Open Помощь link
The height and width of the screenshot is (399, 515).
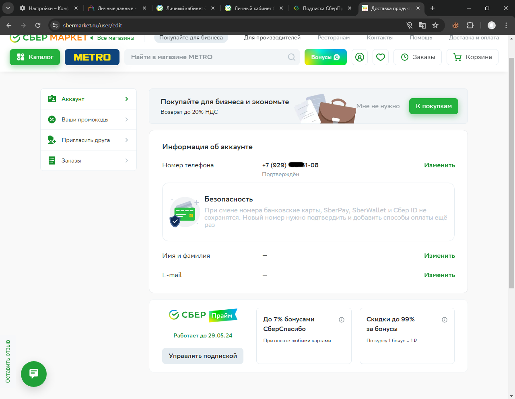(x=421, y=38)
